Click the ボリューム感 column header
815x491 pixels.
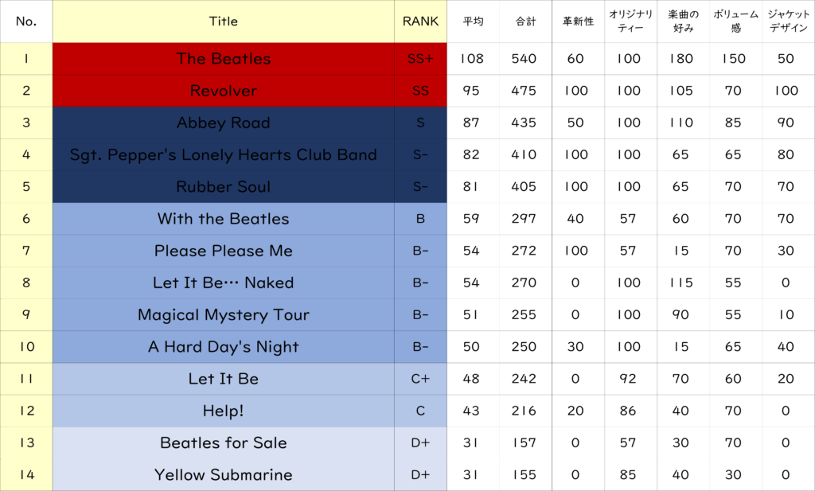735,21
